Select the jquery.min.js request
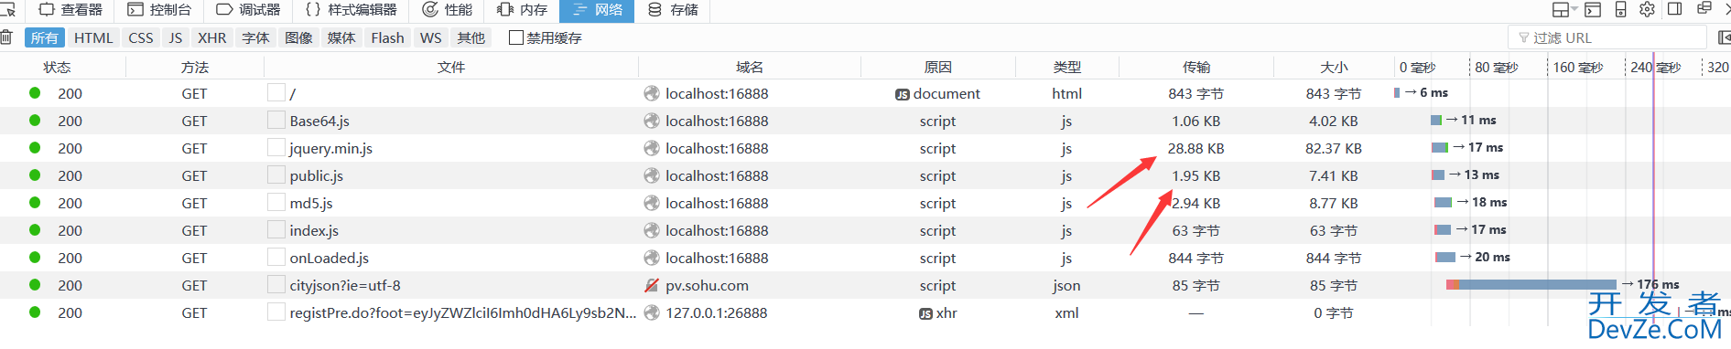 pyautogui.click(x=865, y=148)
